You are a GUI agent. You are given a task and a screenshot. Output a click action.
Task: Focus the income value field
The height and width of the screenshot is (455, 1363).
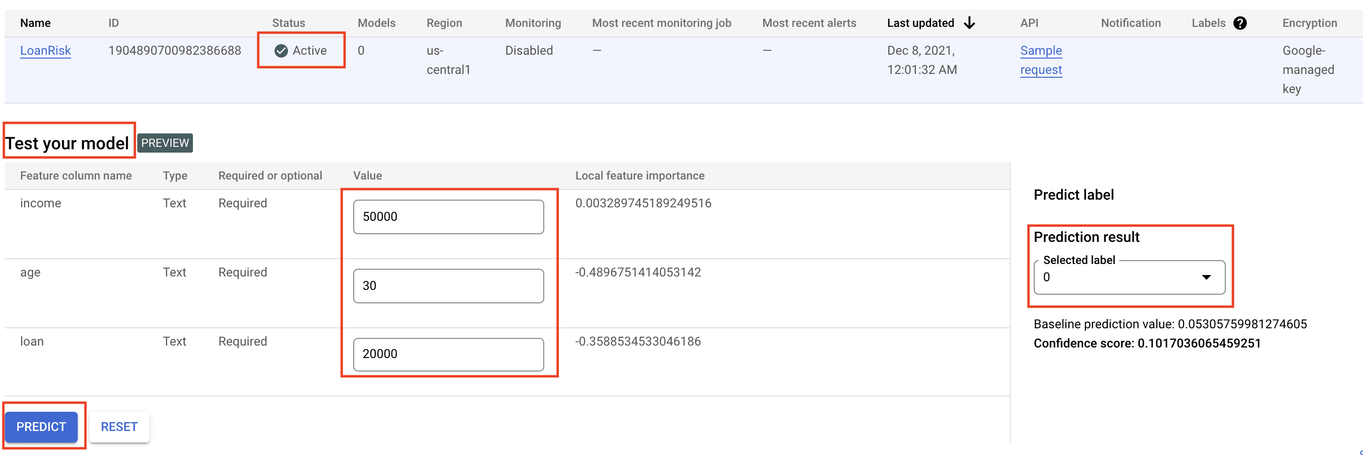[448, 216]
